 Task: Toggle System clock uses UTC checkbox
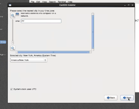point(12,89)
